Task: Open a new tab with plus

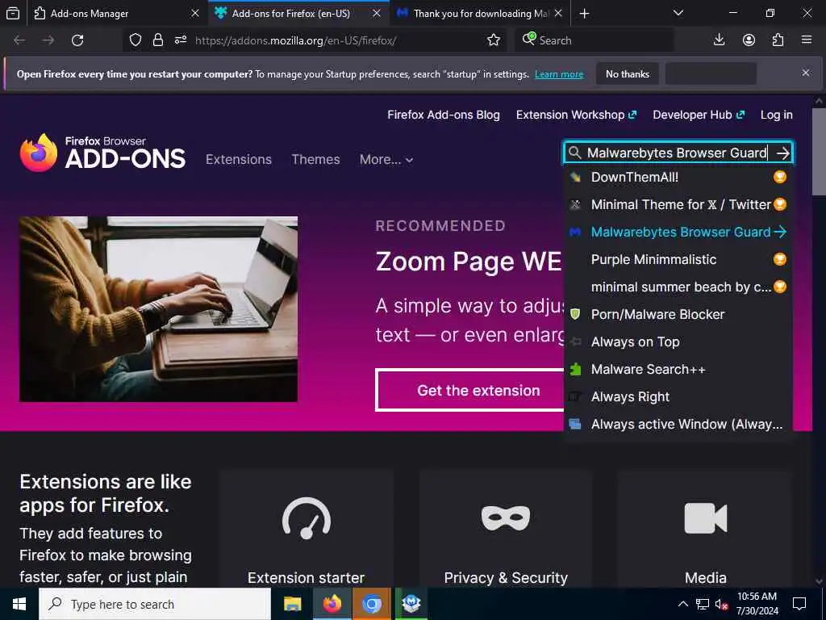Action: tap(584, 14)
